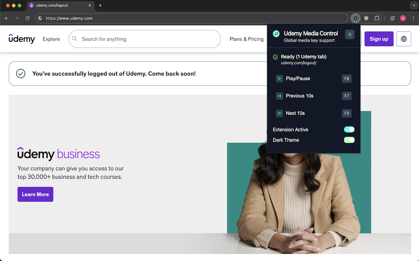Click the Ready status checkmark icon
419x261 pixels.
[276, 57]
